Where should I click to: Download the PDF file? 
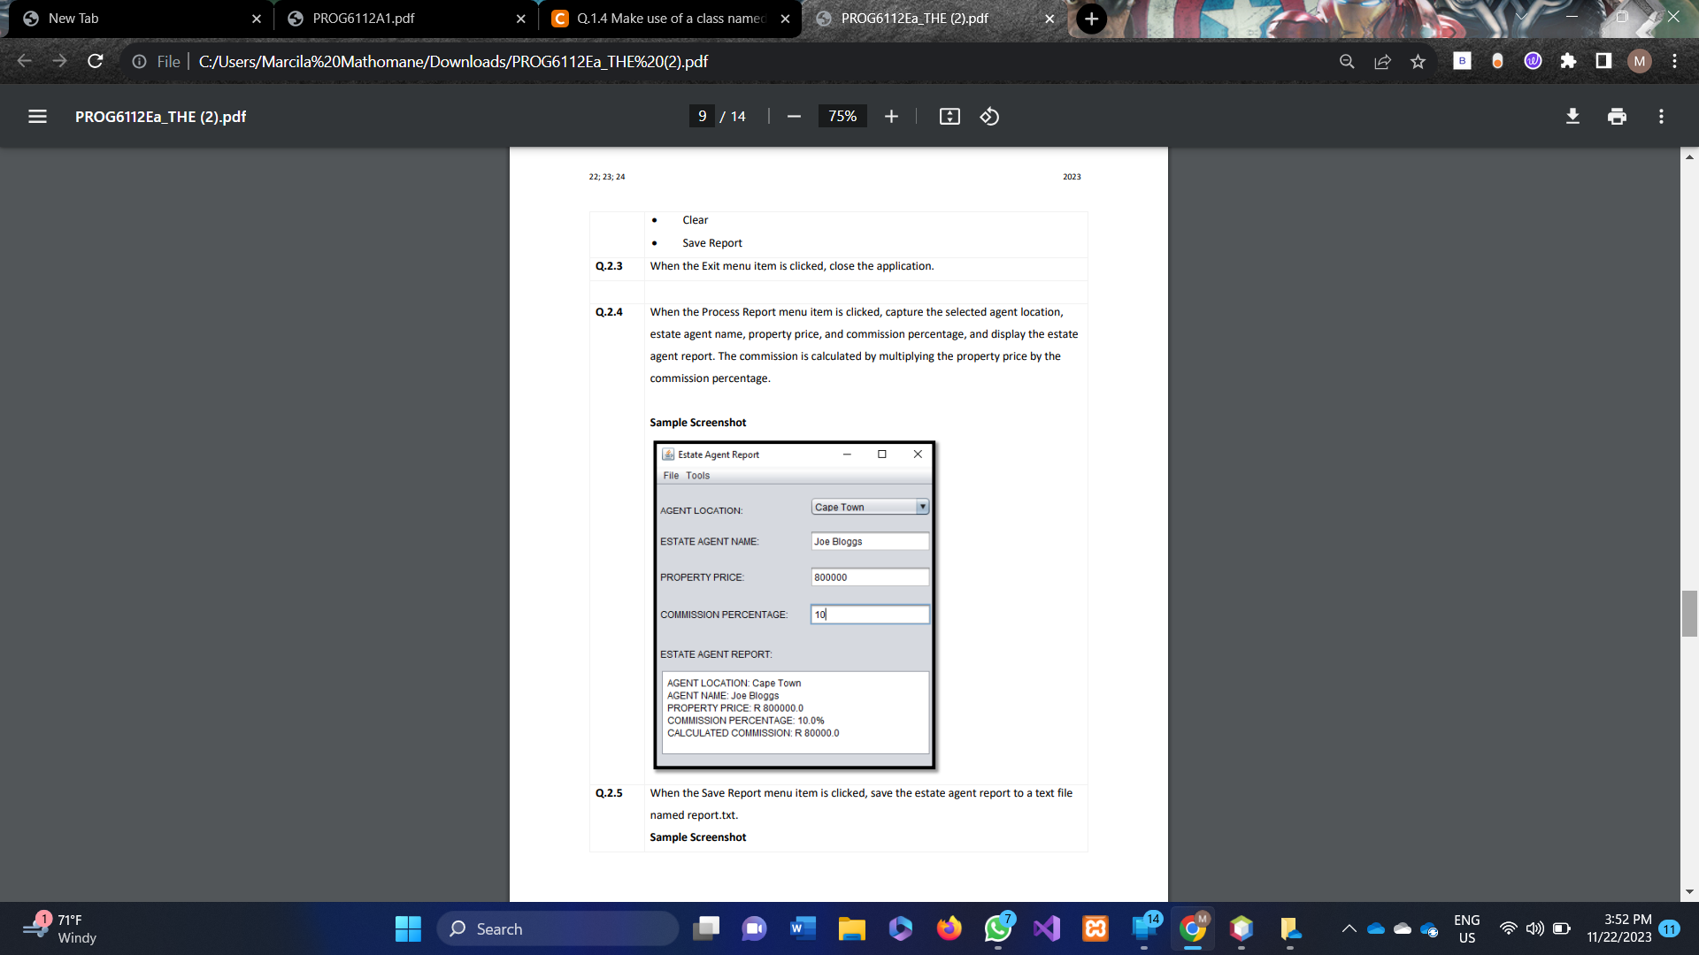point(1572,117)
